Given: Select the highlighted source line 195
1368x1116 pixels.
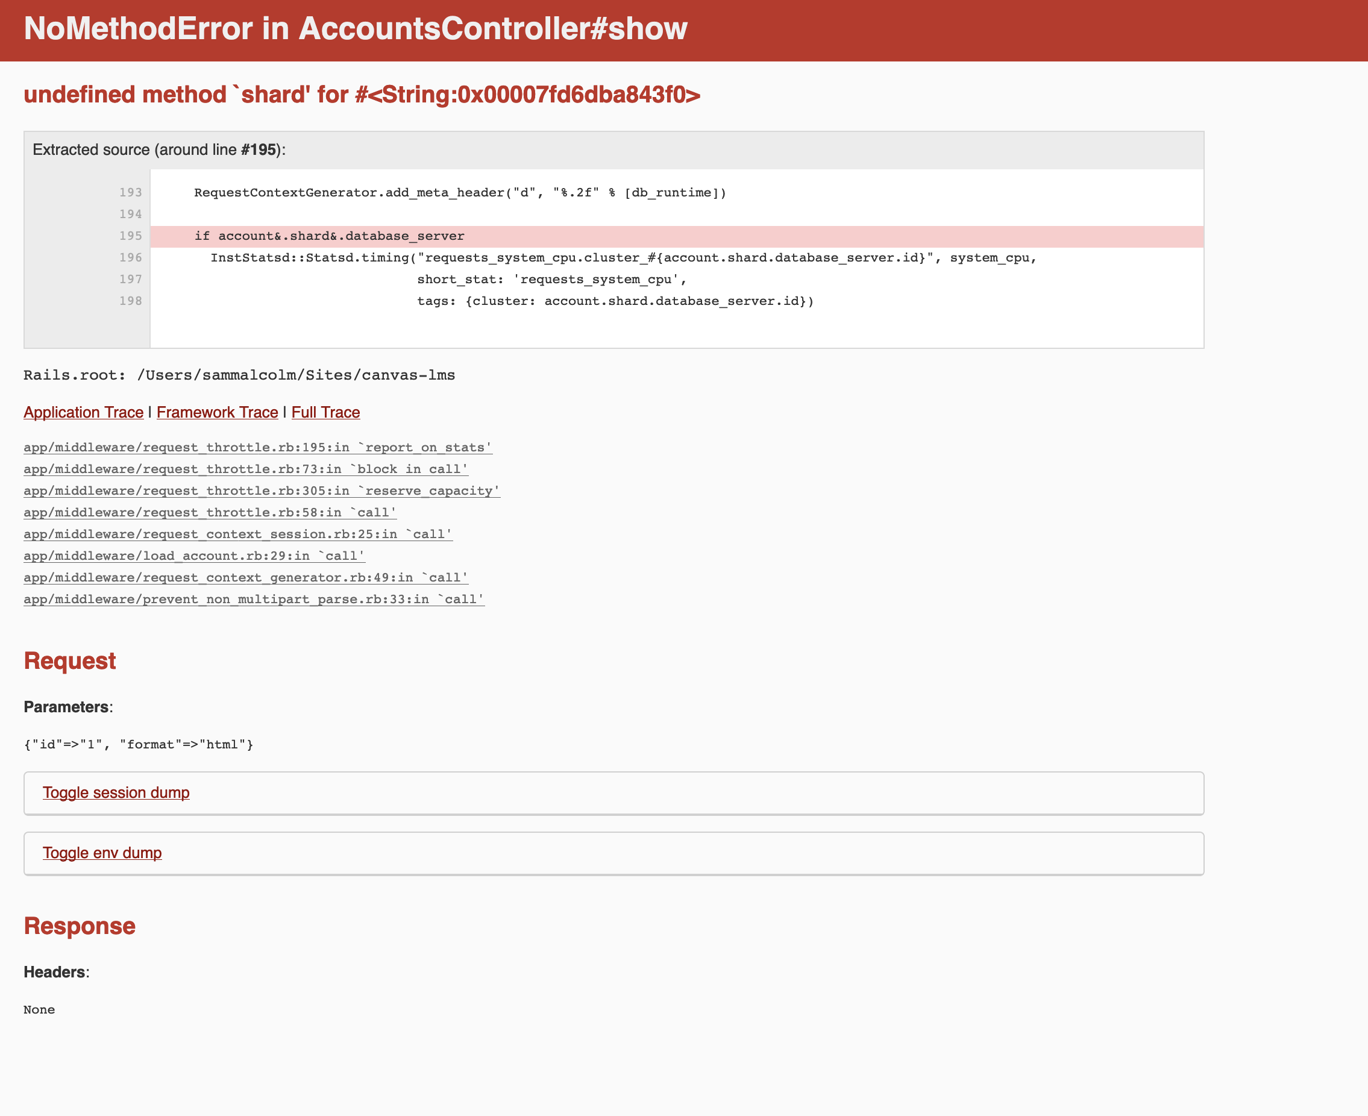Looking at the screenshot, I should coord(329,235).
